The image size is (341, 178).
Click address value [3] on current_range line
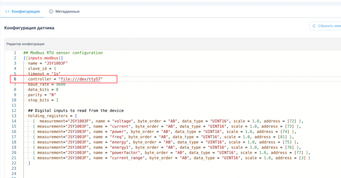302,158
